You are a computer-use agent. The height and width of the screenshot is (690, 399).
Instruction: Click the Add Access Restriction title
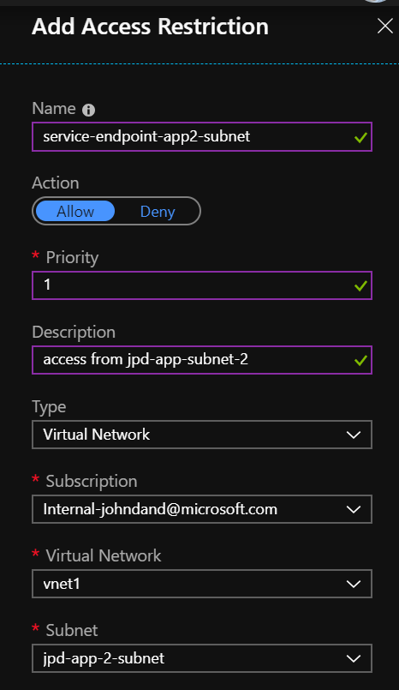pos(151,27)
